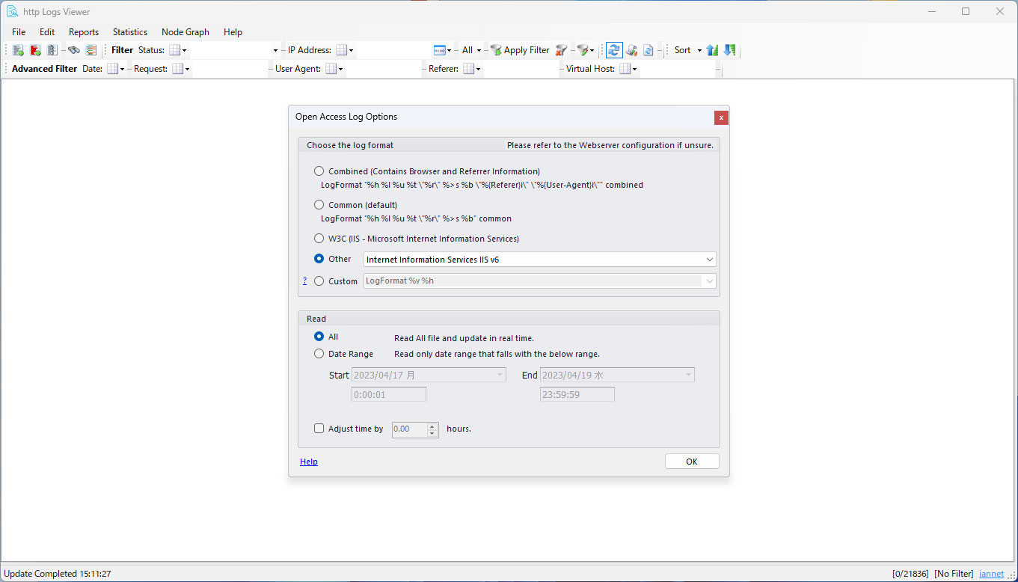The width and height of the screenshot is (1018, 582).
Task: Sort ascending with the up arrow icon
Action: tap(712, 50)
